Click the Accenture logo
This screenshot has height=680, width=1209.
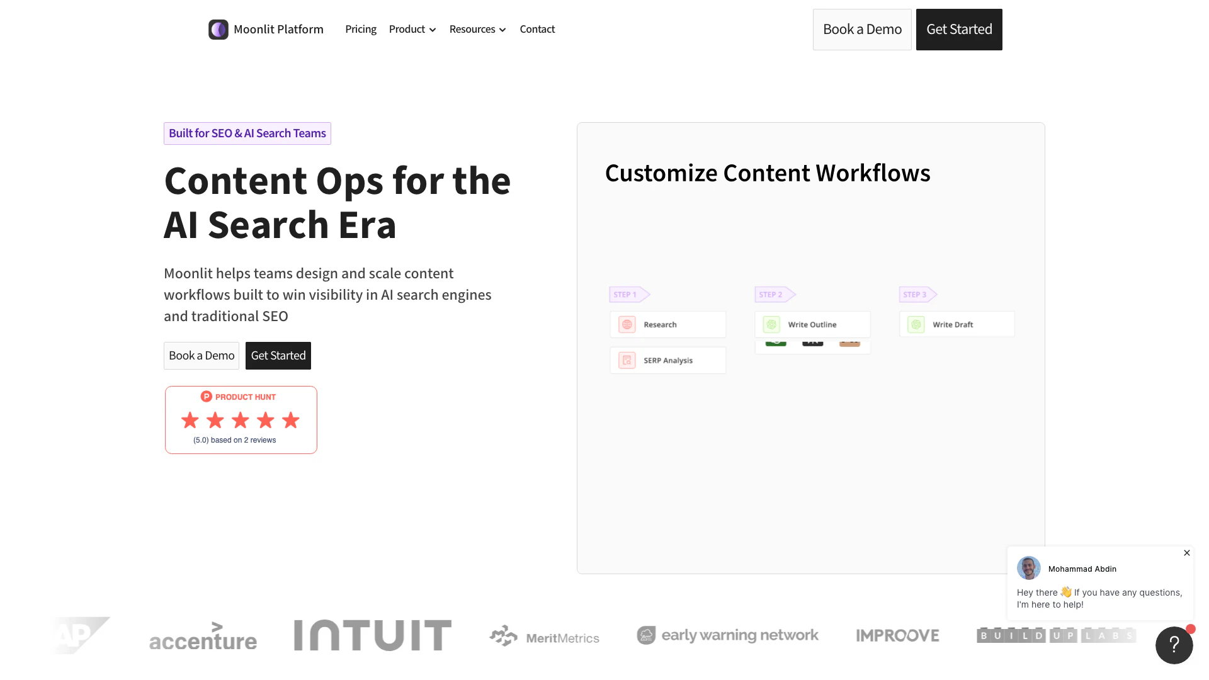(203, 637)
